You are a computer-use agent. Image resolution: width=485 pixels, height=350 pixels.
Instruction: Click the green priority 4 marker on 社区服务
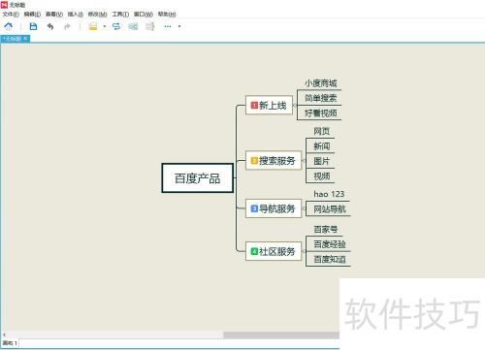click(254, 251)
